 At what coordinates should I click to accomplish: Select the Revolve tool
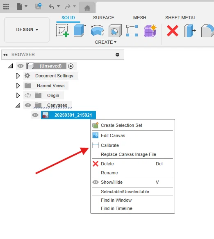point(98,31)
